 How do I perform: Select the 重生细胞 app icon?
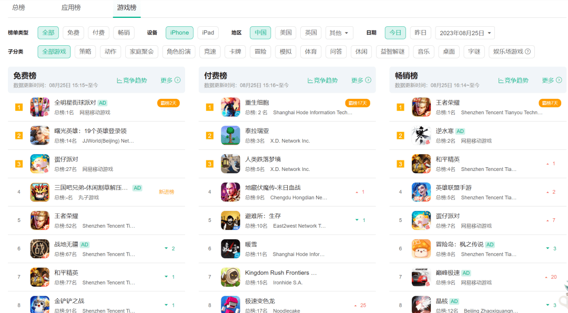(230, 107)
